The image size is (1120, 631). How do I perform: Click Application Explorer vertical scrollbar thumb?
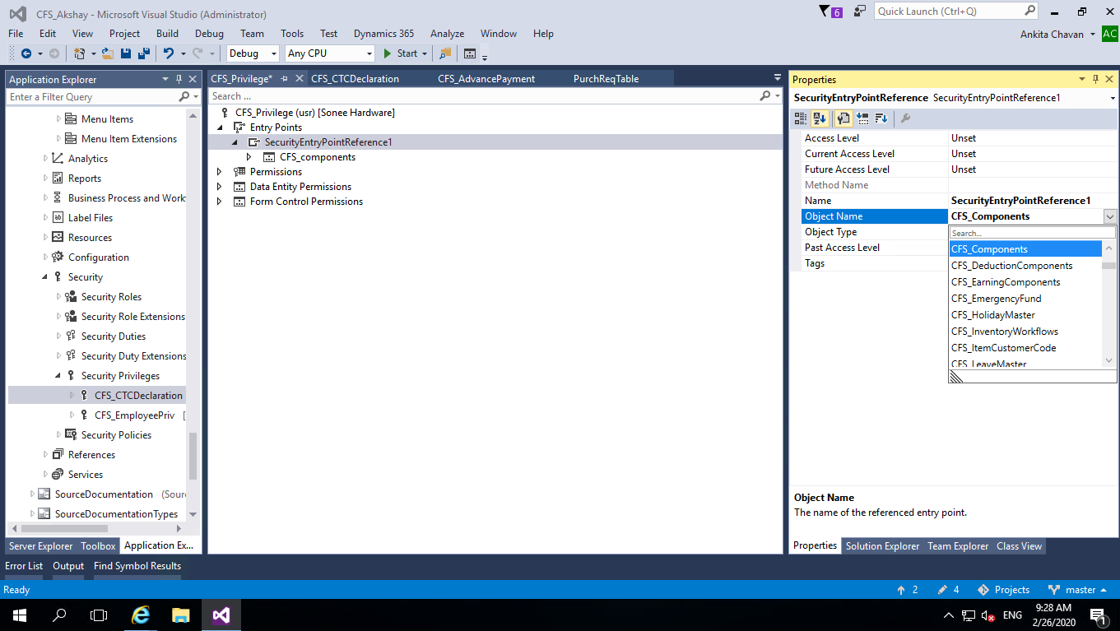[193, 457]
